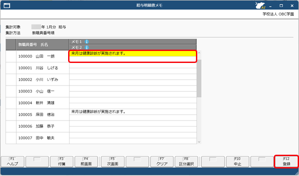299x176 pixels.
Task: Go to previous screen with F4 前画面
Action: point(86,162)
